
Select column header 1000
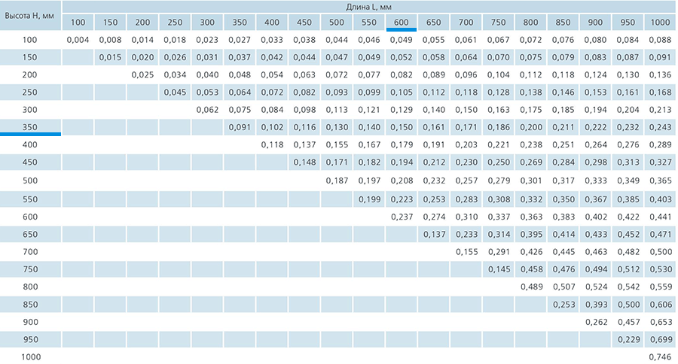[x=660, y=23]
